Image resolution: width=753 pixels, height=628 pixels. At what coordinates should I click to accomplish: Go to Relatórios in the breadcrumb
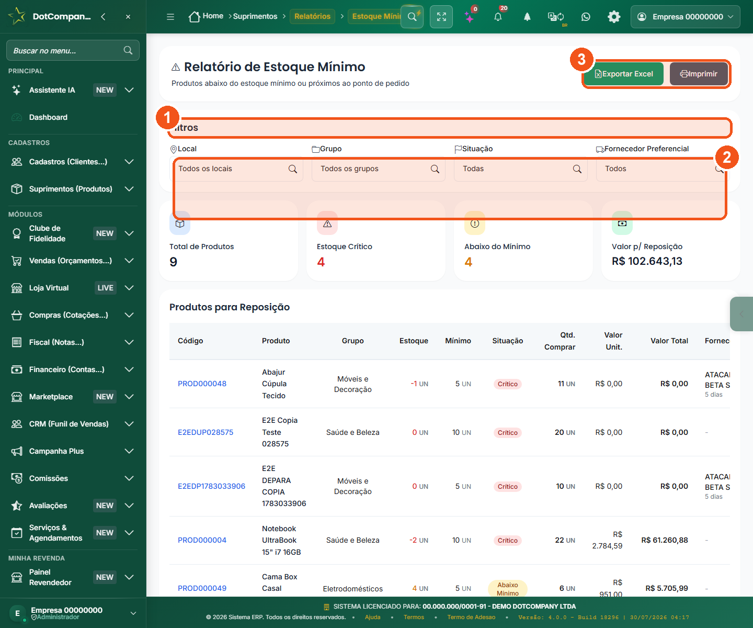click(x=312, y=16)
